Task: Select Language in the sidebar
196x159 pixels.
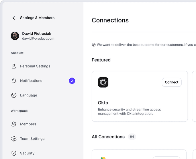Action: pyautogui.click(x=28, y=95)
